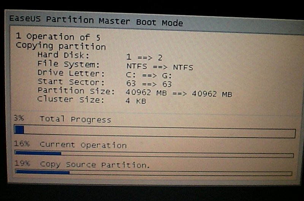Click the value '40962 MB ==> 40962 MB'

coord(179,93)
